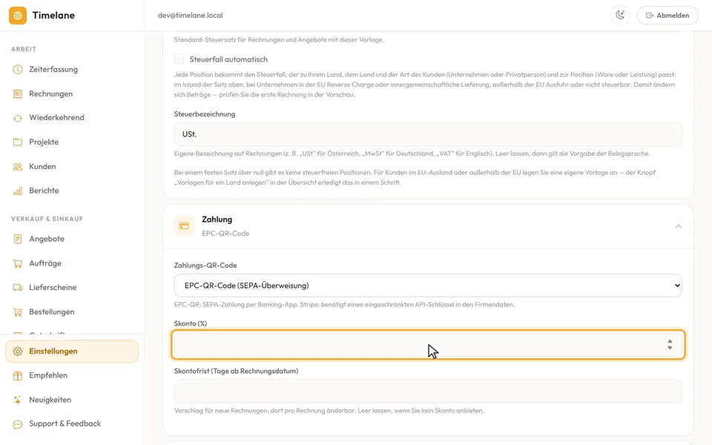Click the Skontofrist (Tage ab Rechnungsdatum) label

[x=236, y=371]
